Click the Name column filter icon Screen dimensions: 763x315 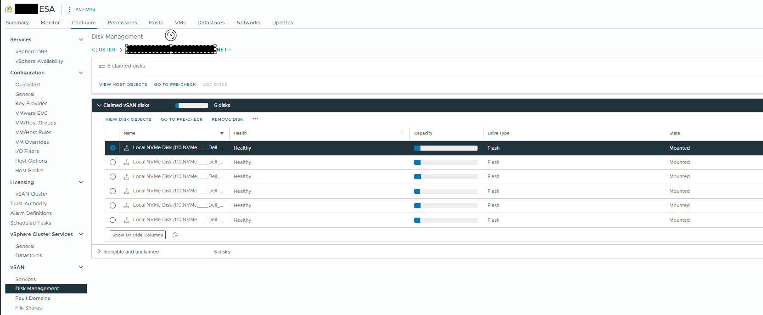click(x=222, y=134)
